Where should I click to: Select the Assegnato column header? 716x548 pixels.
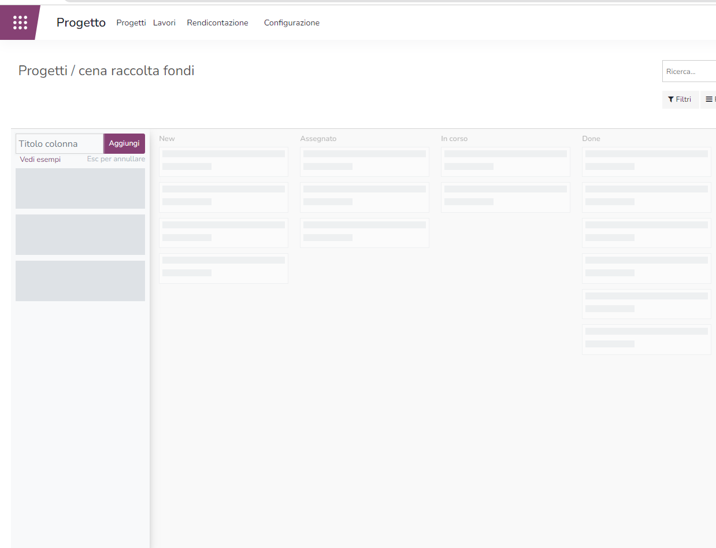pyautogui.click(x=318, y=139)
